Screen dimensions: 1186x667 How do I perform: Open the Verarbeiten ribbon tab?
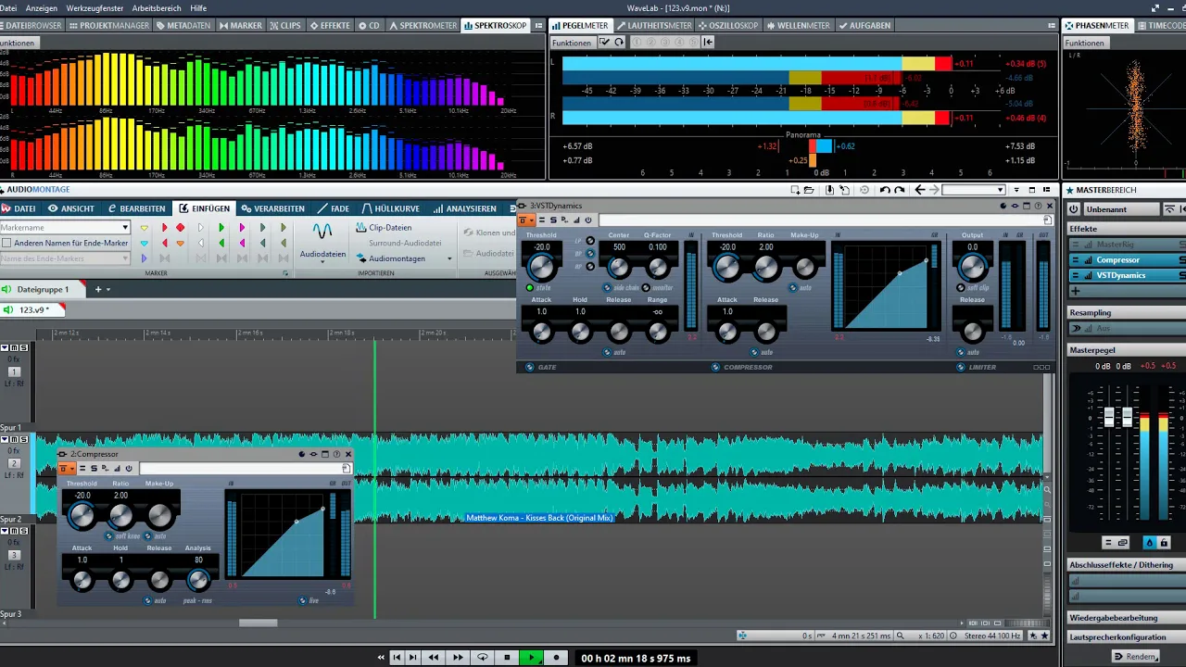276,208
